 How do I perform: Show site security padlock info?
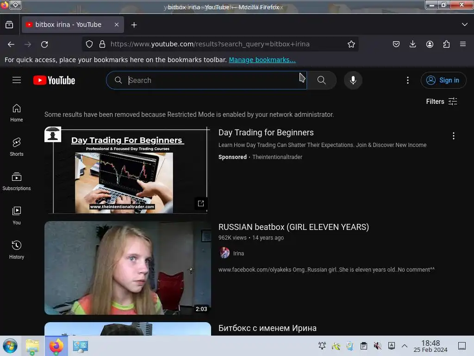[x=102, y=44]
